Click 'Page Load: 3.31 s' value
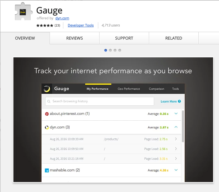This screenshot has height=192, width=219. coord(156,159)
